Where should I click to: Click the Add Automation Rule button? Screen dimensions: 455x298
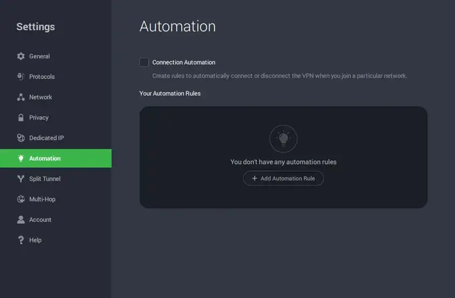pyautogui.click(x=283, y=178)
